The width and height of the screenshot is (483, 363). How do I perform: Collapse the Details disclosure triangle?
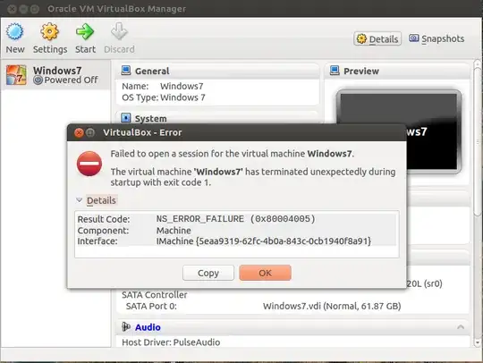click(80, 200)
